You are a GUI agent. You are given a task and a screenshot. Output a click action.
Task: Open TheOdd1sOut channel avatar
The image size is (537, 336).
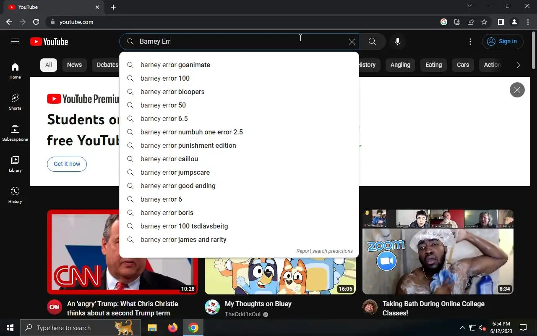pos(212,307)
